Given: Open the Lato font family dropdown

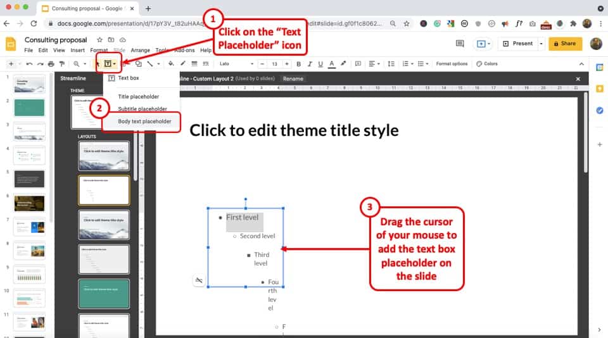Looking at the screenshot, I should pos(236,63).
